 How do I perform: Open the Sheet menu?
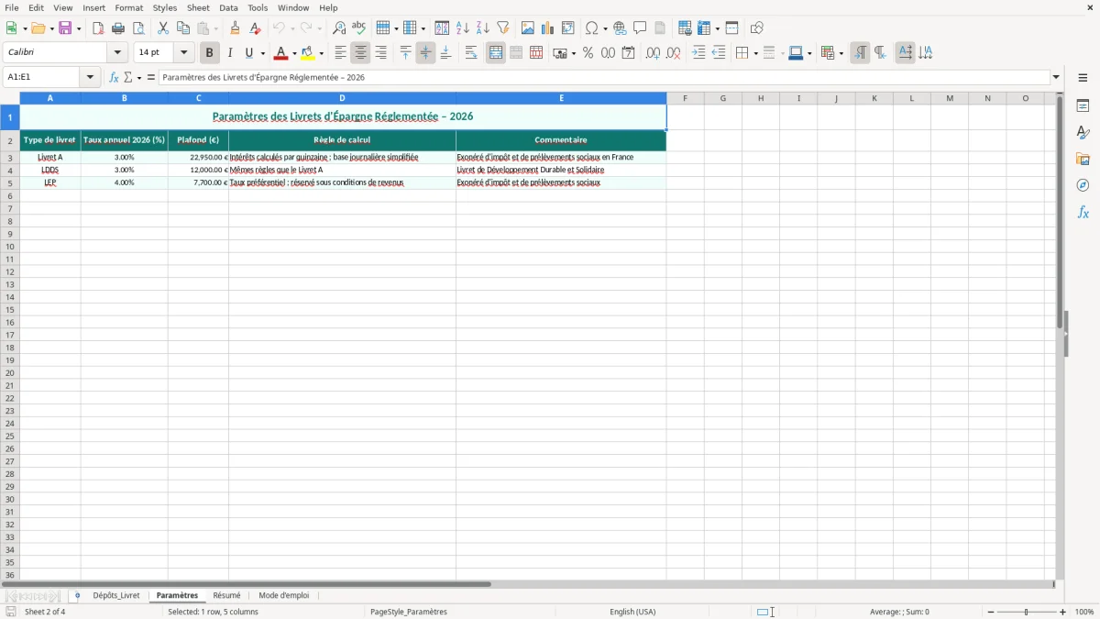[x=199, y=7]
